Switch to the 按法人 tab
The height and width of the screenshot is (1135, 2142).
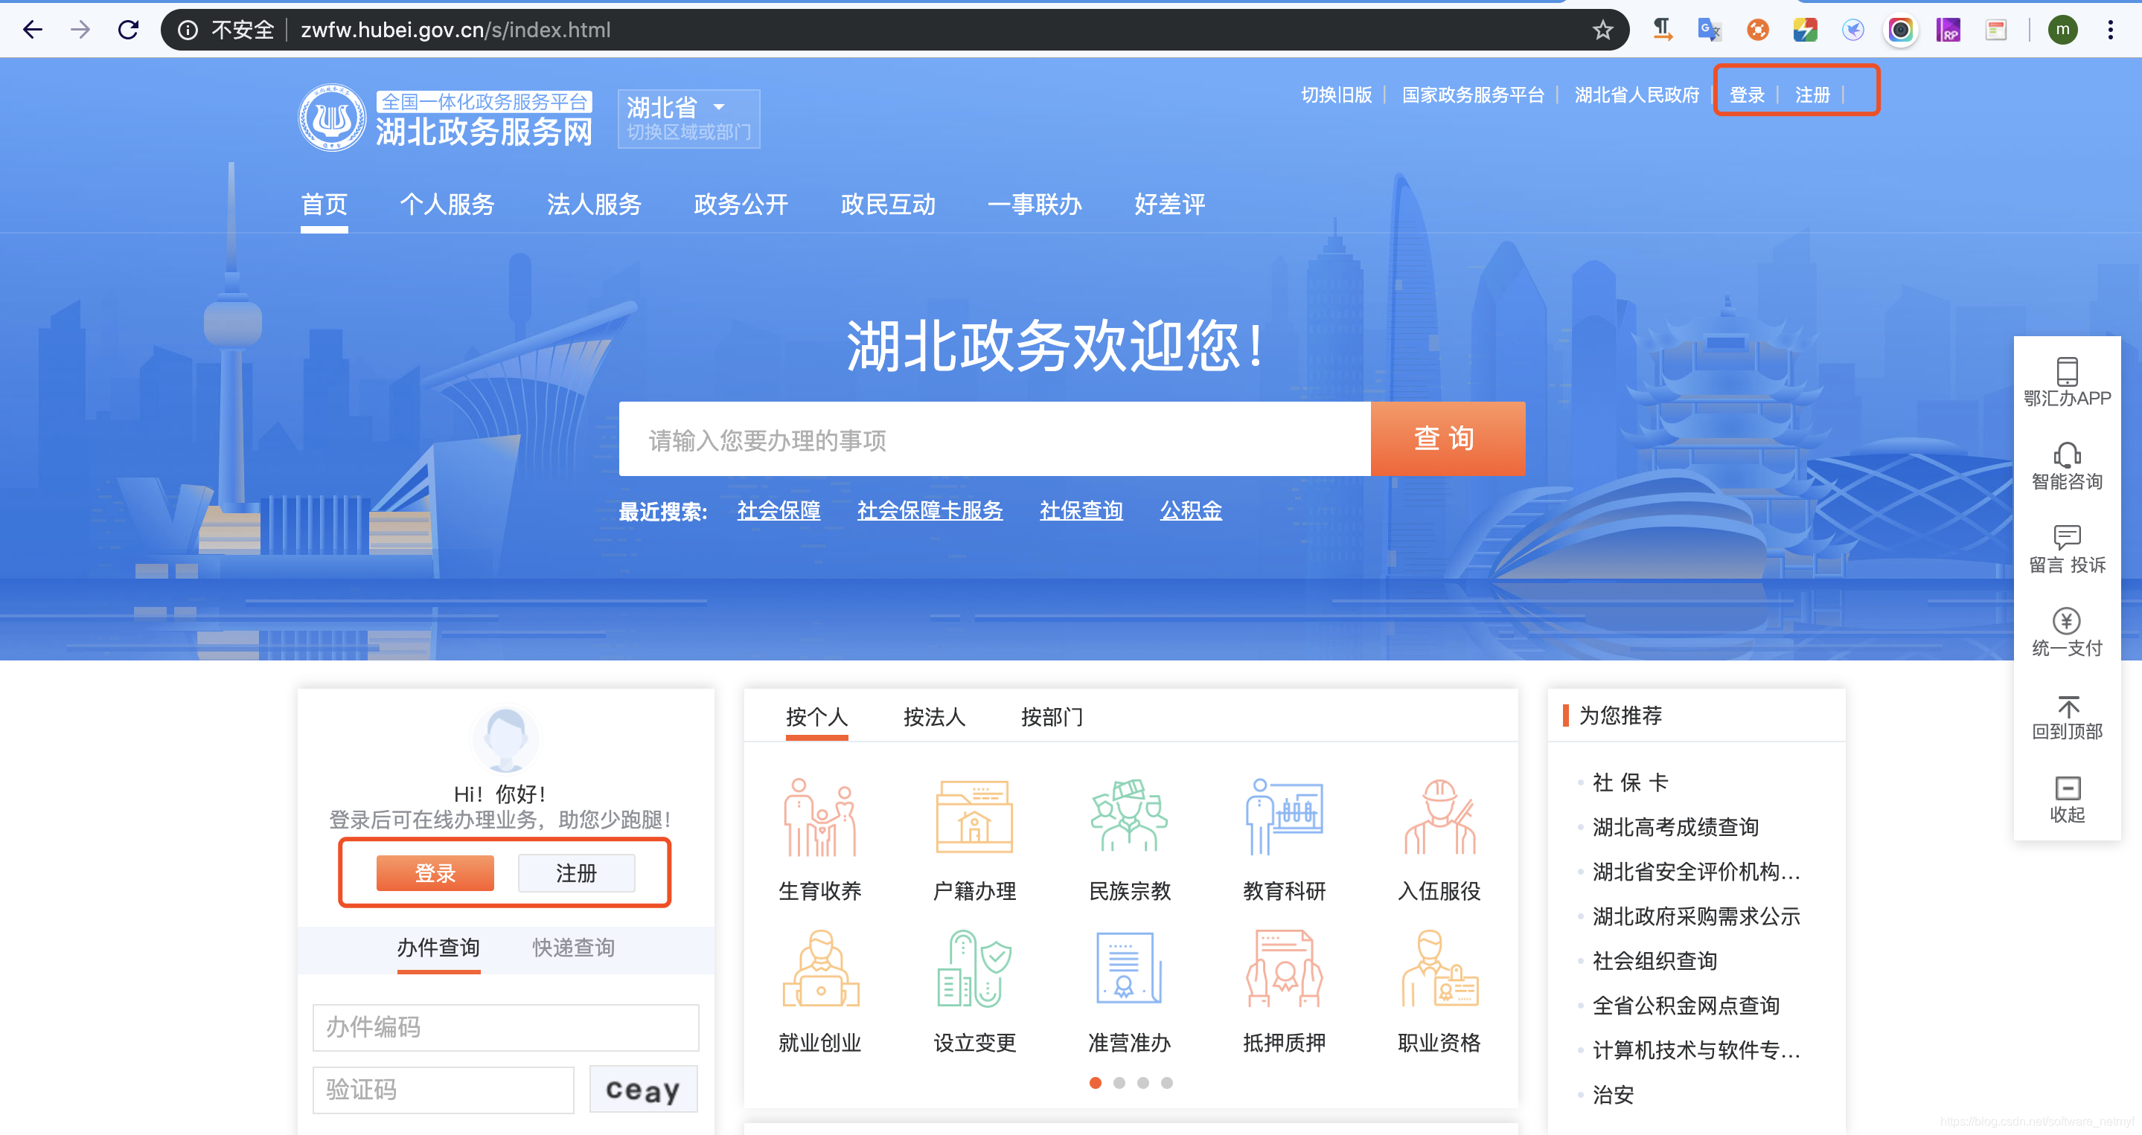[934, 716]
